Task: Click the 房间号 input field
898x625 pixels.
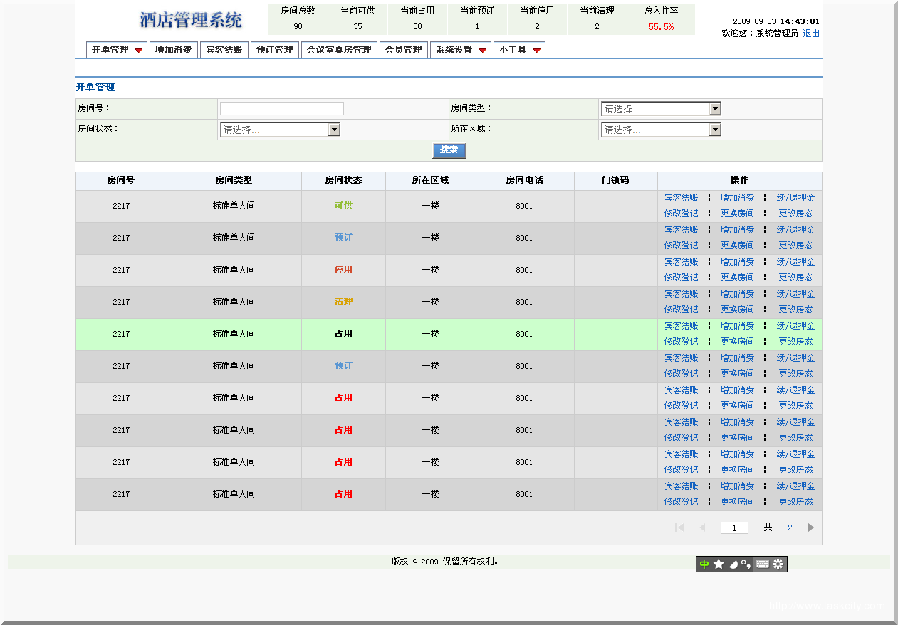Action: [281, 109]
